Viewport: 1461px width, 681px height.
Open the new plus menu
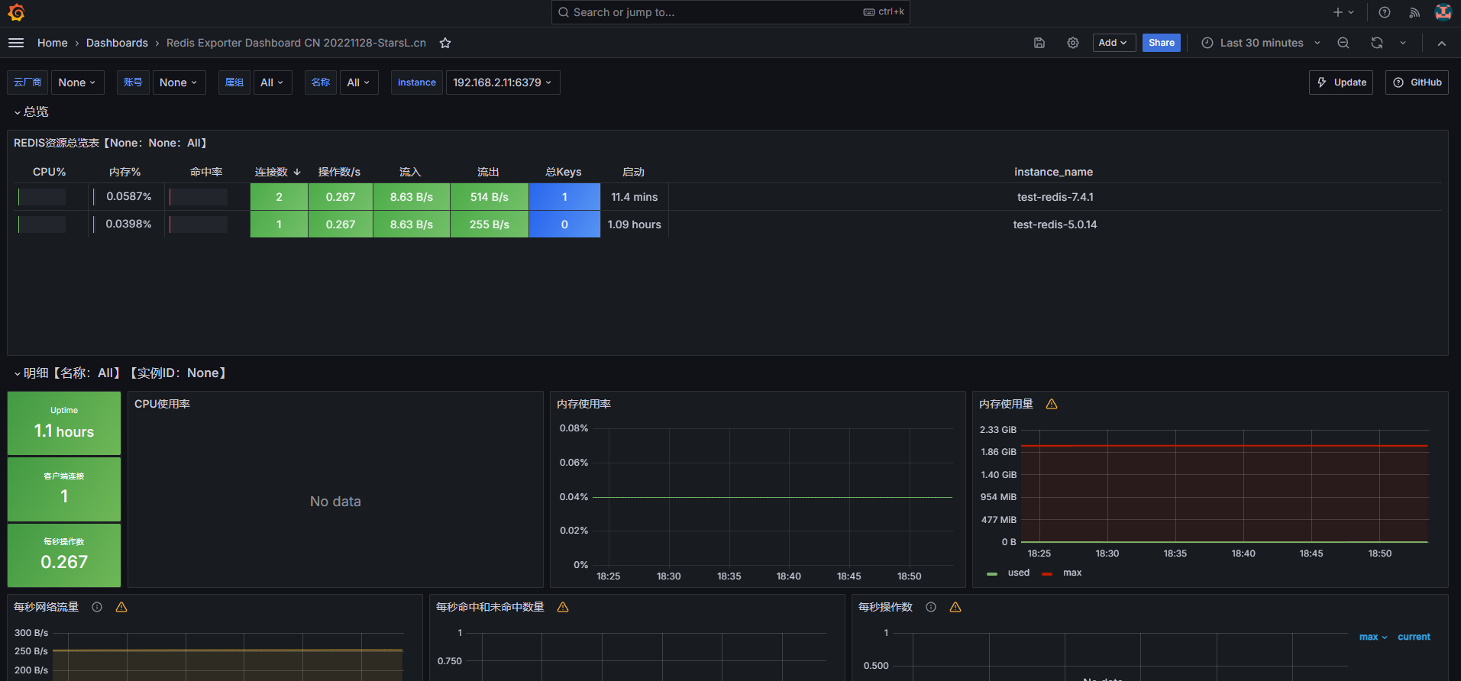coord(1343,12)
